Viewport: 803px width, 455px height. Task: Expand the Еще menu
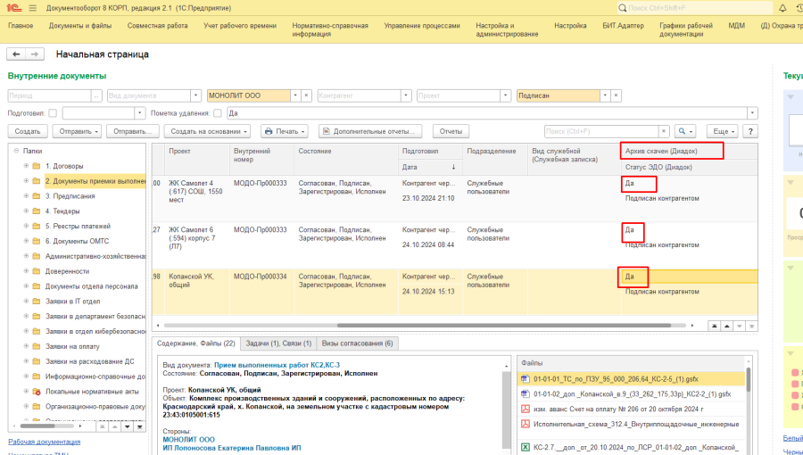(724, 131)
